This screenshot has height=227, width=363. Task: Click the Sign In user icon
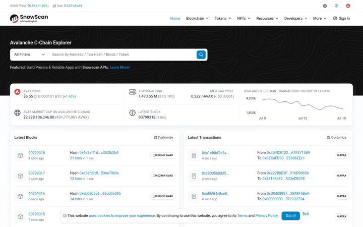pos(335,18)
